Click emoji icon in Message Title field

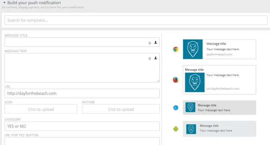150,43
